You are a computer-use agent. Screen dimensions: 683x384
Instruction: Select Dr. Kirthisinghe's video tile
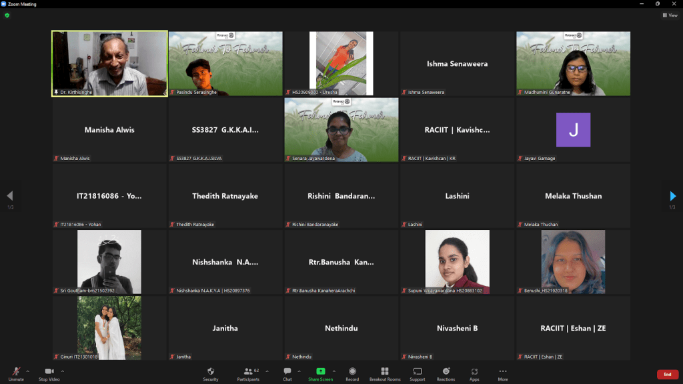(x=109, y=64)
